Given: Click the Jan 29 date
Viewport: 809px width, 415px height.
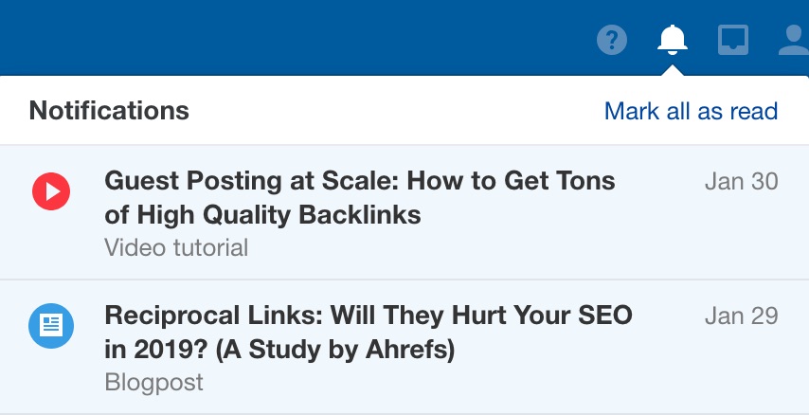Looking at the screenshot, I should pyautogui.click(x=741, y=316).
